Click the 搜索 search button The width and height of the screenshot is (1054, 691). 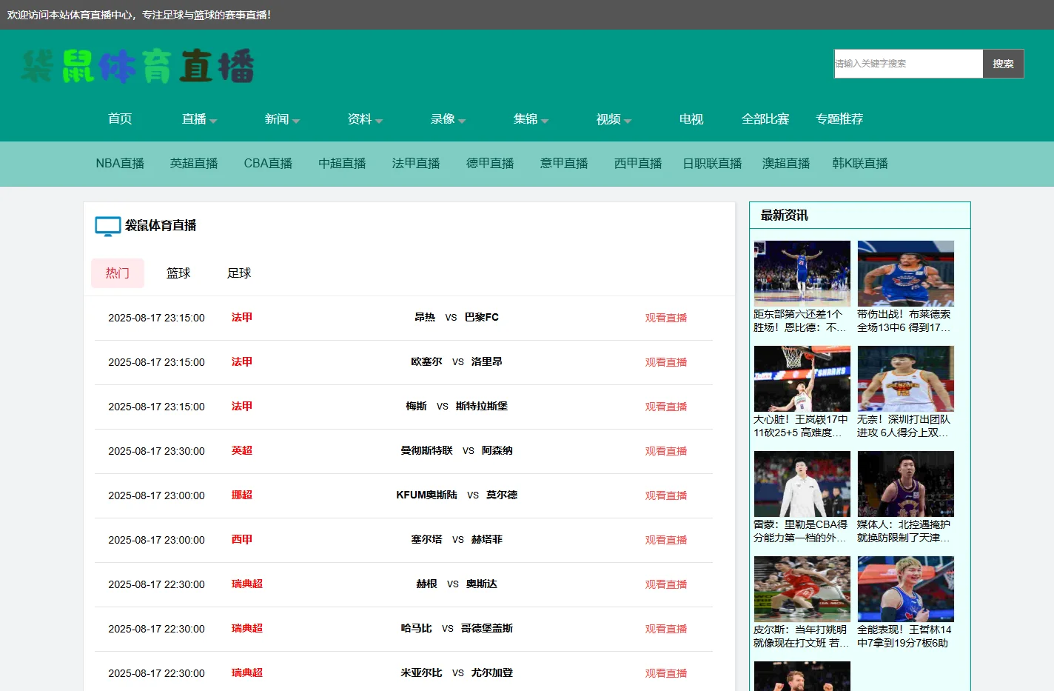1003,64
